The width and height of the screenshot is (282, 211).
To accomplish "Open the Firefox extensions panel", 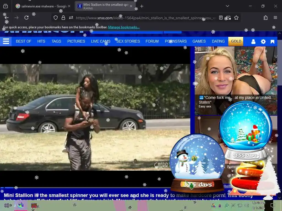I will click(265, 18).
